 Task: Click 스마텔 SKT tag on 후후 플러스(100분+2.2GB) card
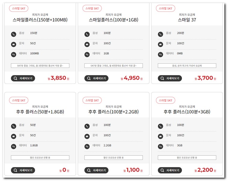[x=92, y=100]
